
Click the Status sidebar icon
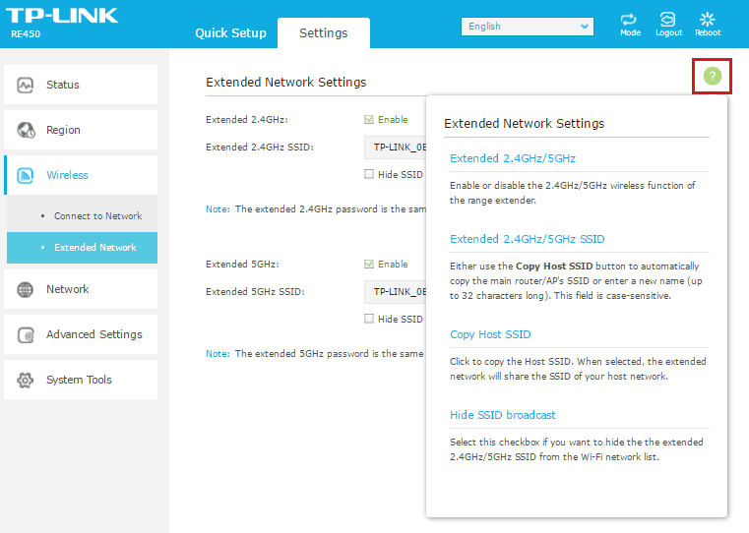[26, 85]
